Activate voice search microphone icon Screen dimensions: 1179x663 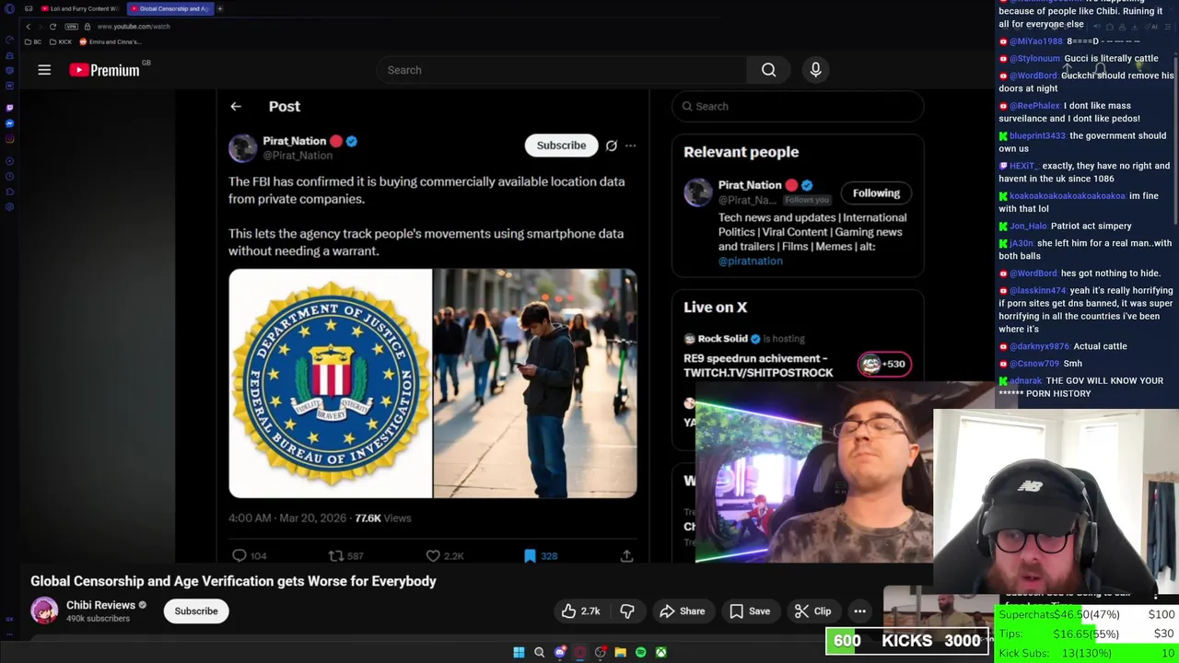[x=815, y=70]
